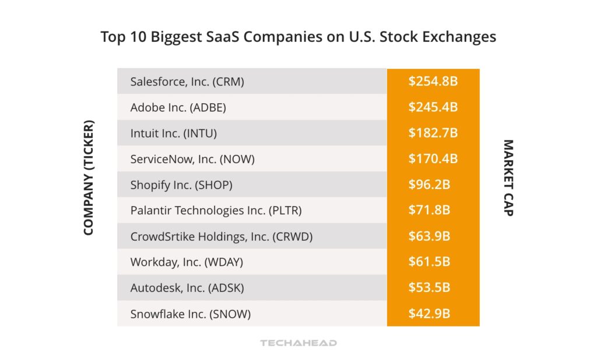Select the Adobe Inc. (ADBE) entry
This screenshot has width=597, height=355.
pyautogui.click(x=178, y=107)
